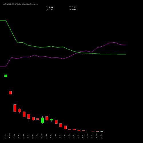Click the '21 Nov' date axis label

(x=5, y=136)
